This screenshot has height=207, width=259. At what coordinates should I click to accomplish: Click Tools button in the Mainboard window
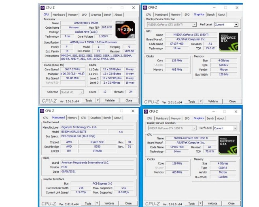(x=88, y=203)
